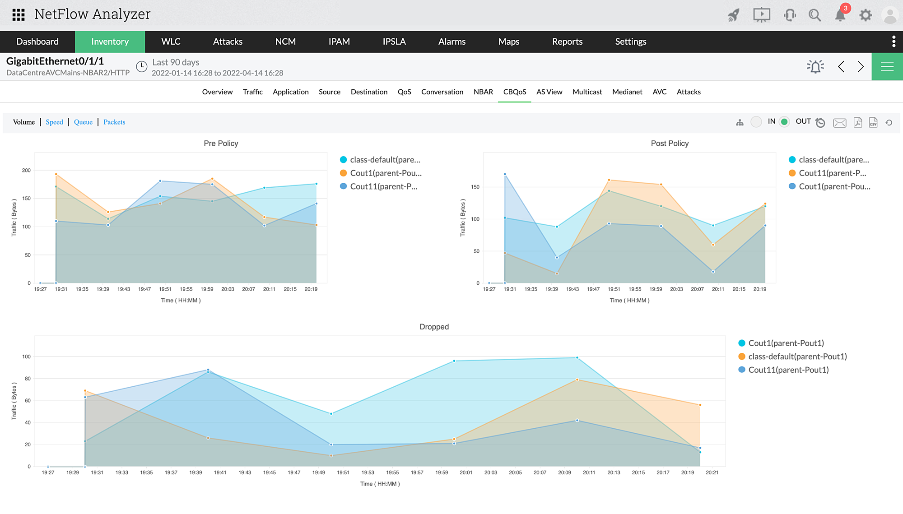This screenshot has width=903, height=514.
Task: Click the refresh icon in chart toolbar
Action: pyautogui.click(x=889, y=122)
